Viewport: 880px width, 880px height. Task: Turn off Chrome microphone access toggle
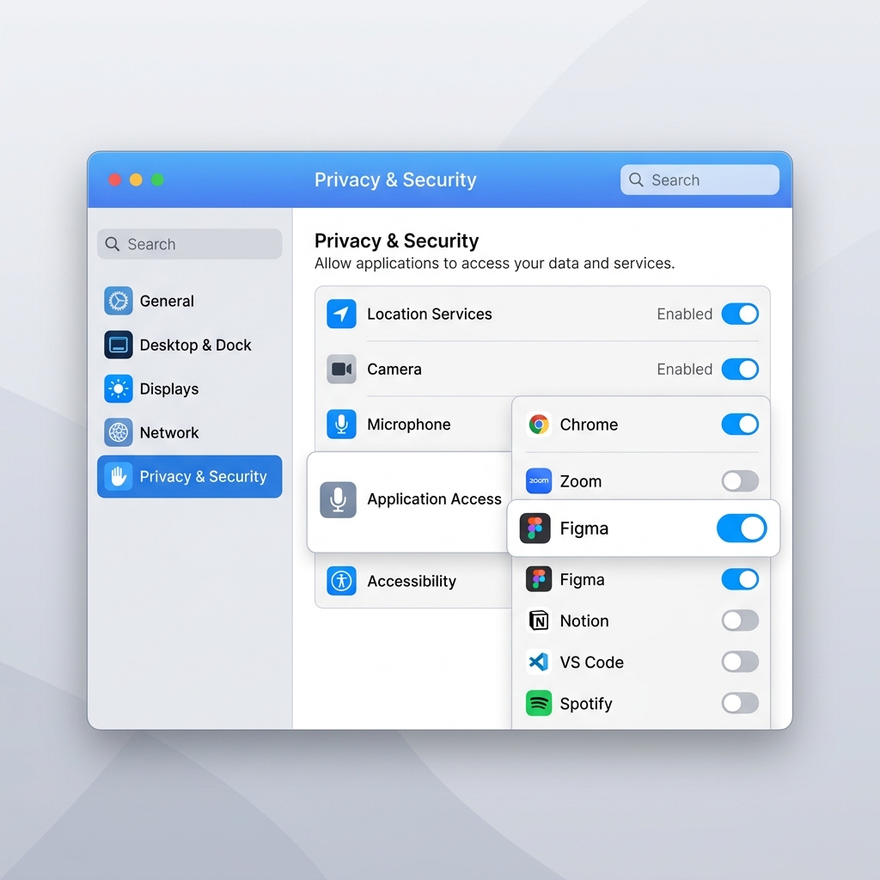click(x=740, y=425)
